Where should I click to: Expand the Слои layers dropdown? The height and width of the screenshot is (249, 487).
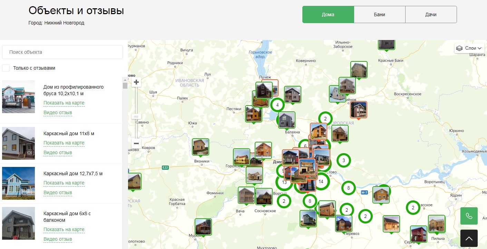(469, 48)
